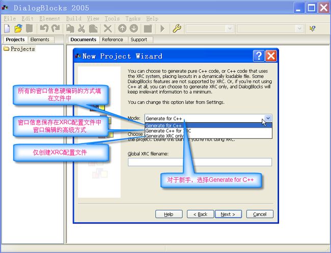The image size is (331, 253).
Task: Select the Projects tree root item
Action: click(22, 49)
